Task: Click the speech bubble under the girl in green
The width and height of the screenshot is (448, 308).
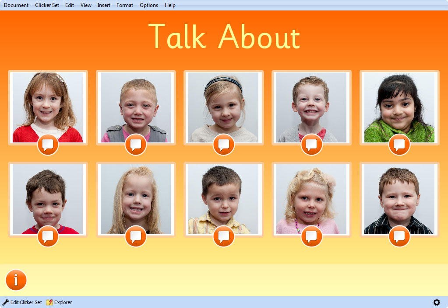Action: pyautogui.click(x=399, y=145)
